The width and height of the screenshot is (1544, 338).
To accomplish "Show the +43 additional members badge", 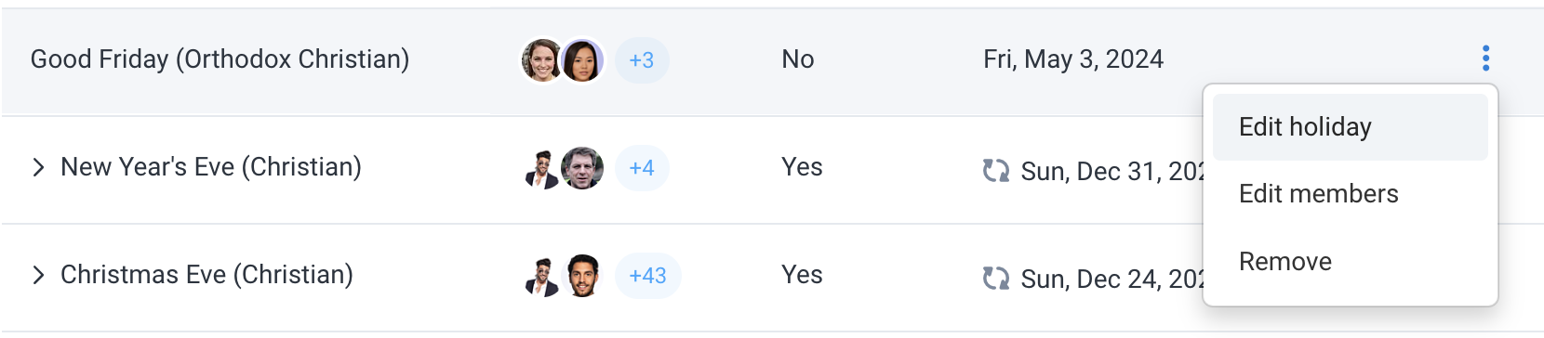I will 648,276.
